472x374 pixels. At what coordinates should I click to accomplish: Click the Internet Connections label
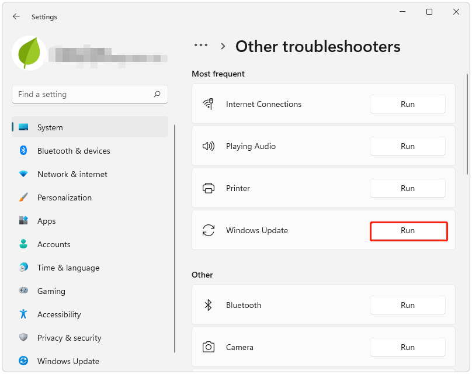(x=263, y=104)
